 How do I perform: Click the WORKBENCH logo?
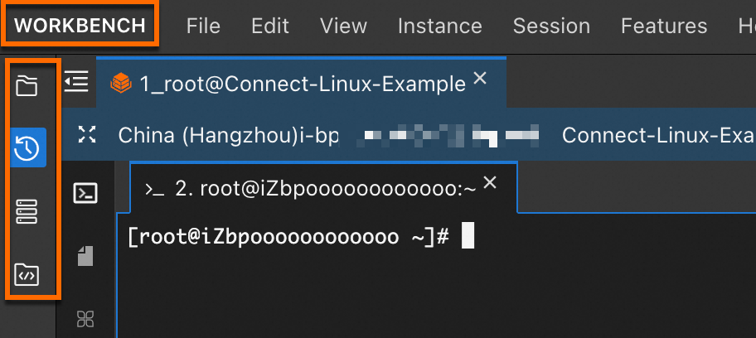[80, 25]
